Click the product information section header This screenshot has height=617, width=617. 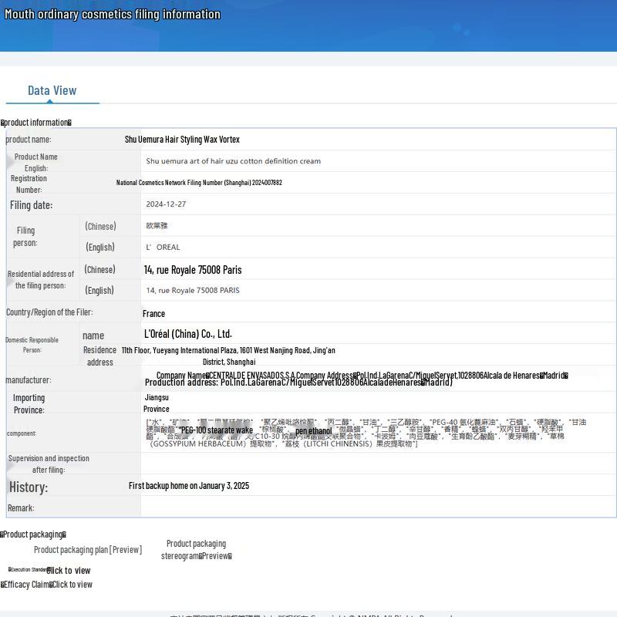coord(36,123)
